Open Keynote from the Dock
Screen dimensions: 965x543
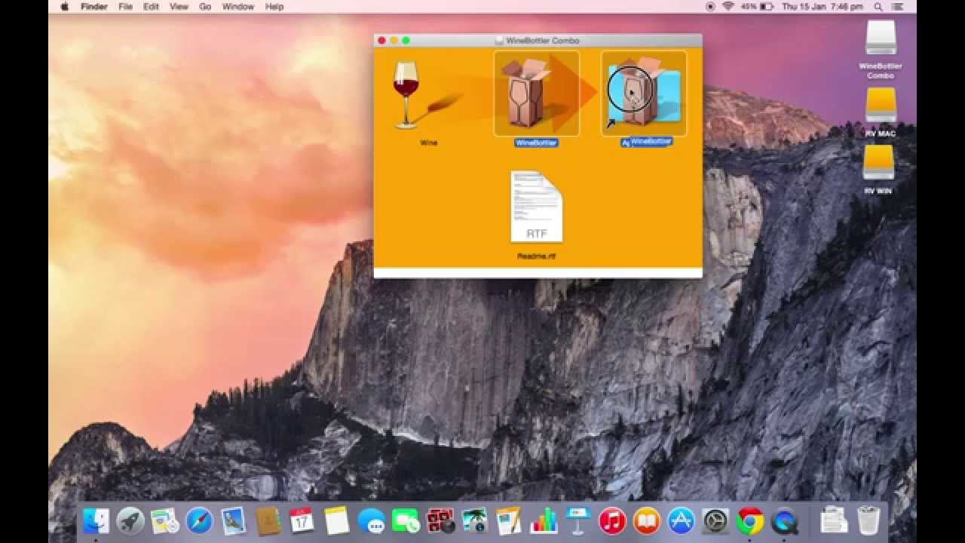coord(577,521)
